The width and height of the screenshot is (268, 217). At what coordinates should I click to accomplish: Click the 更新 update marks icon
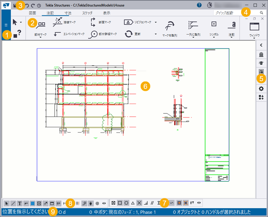129,34
